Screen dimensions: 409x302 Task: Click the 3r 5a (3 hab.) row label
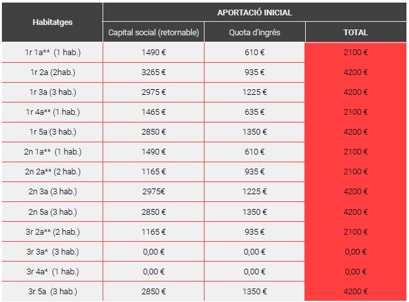tap(53, 292)
